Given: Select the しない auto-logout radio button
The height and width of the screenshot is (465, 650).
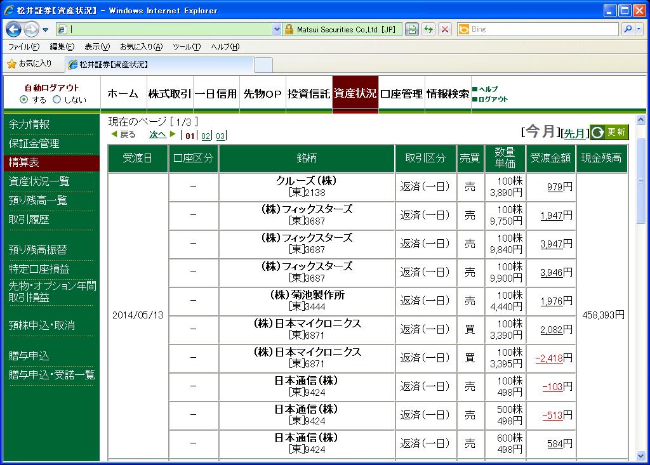Looking at the screenshot, I should coord(56,100).
